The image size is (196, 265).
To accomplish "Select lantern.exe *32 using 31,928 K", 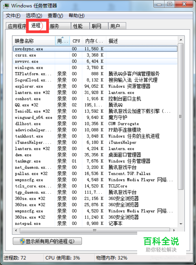I will coord(95,93).
